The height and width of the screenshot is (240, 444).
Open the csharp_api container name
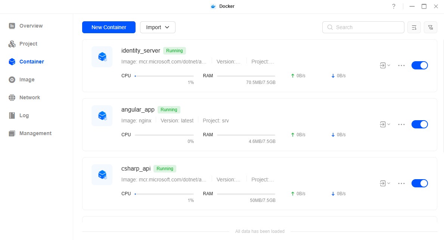(x=136, y=168)
